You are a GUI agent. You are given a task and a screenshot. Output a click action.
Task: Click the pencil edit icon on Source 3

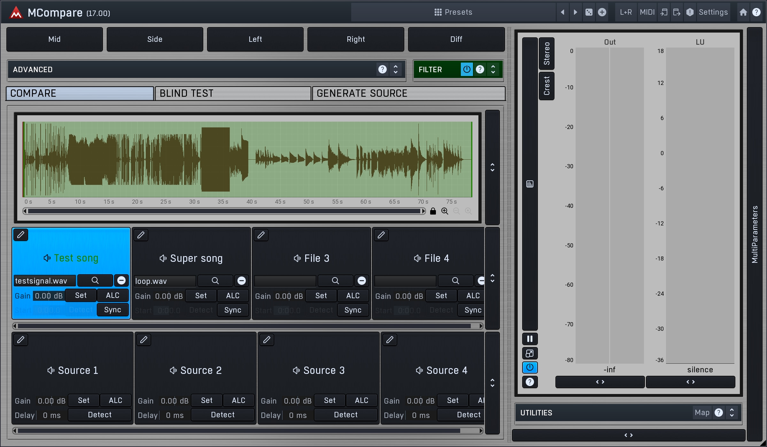coord(267,340)
